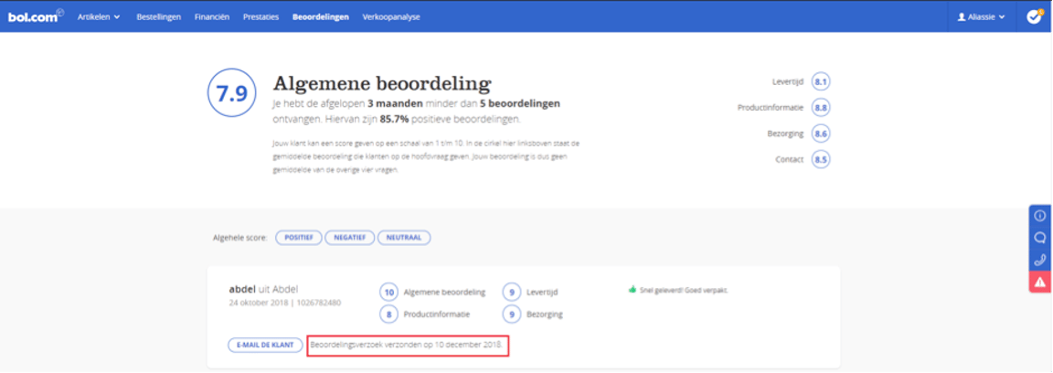1053x373 pixels.
Task: Toggle the NEGATIEF score filter
Action: [348, 238]
